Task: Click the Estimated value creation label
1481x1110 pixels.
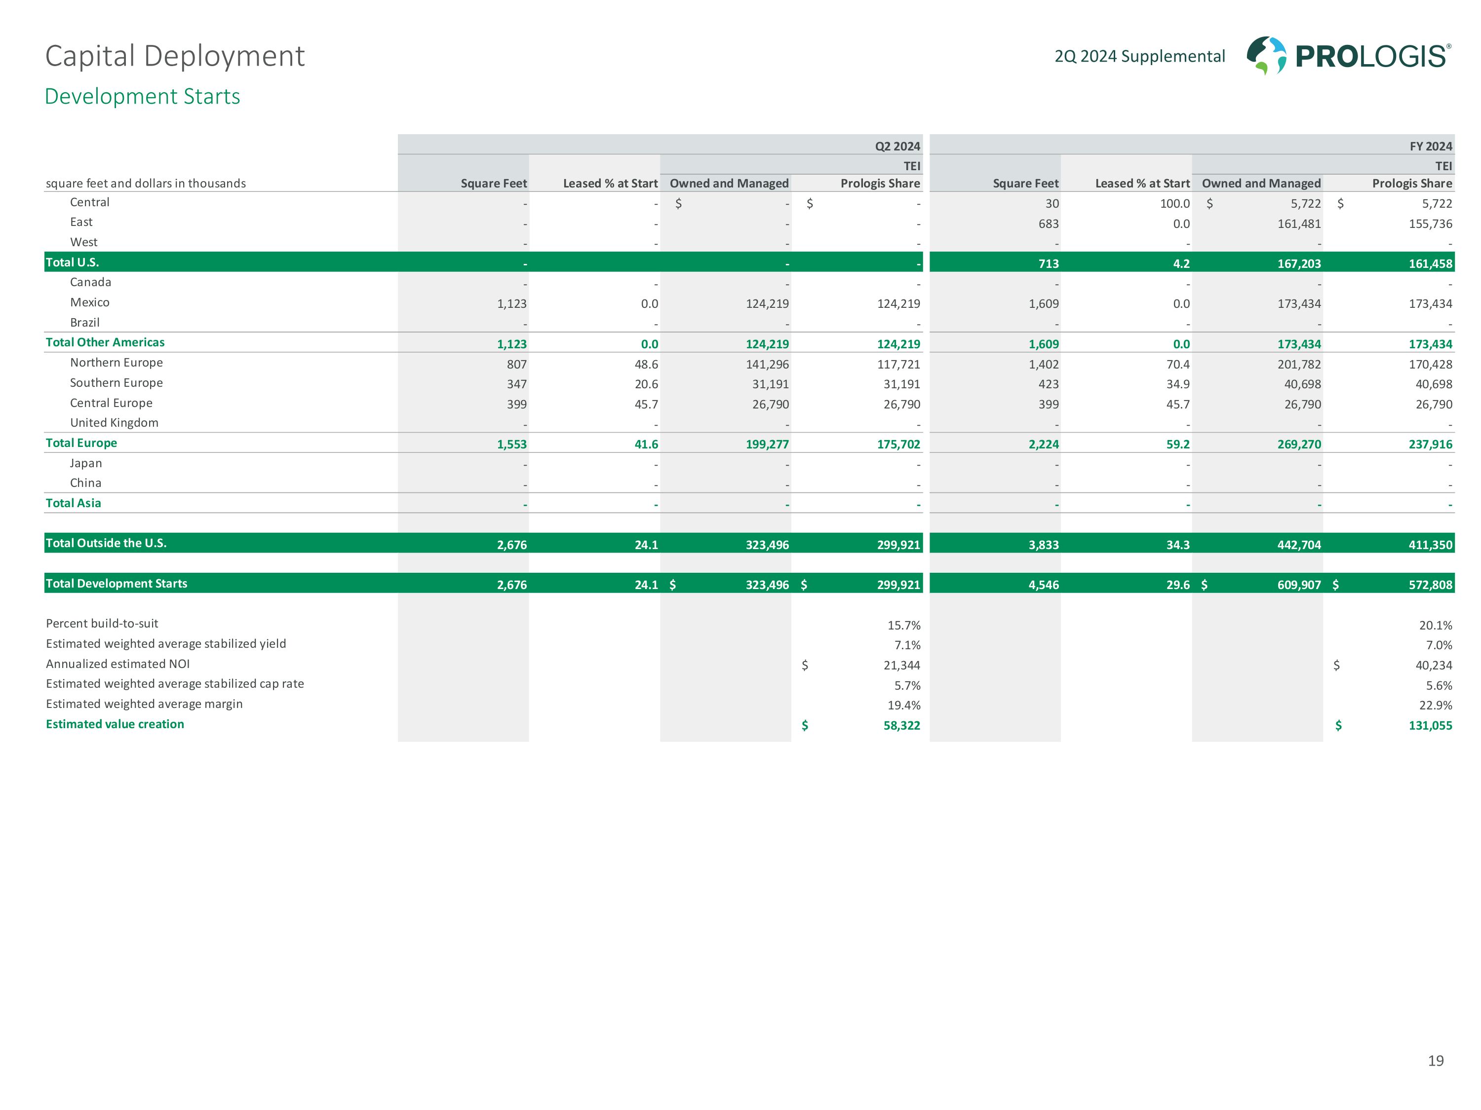Action: point(115,724)
